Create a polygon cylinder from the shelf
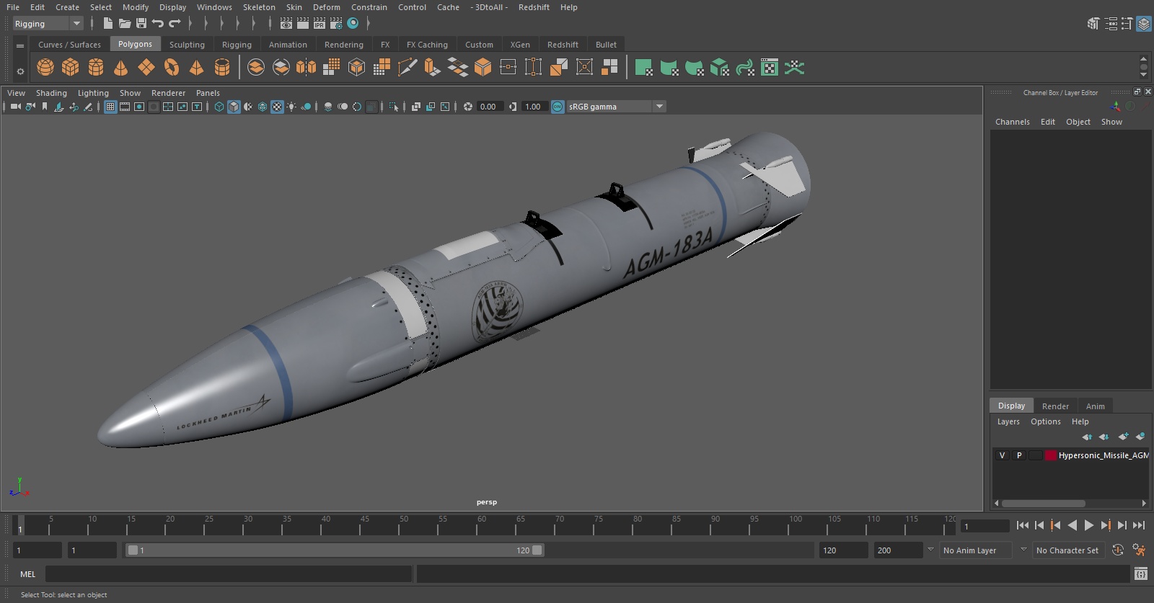The image size is (1154, 603). tap(96, 68)
